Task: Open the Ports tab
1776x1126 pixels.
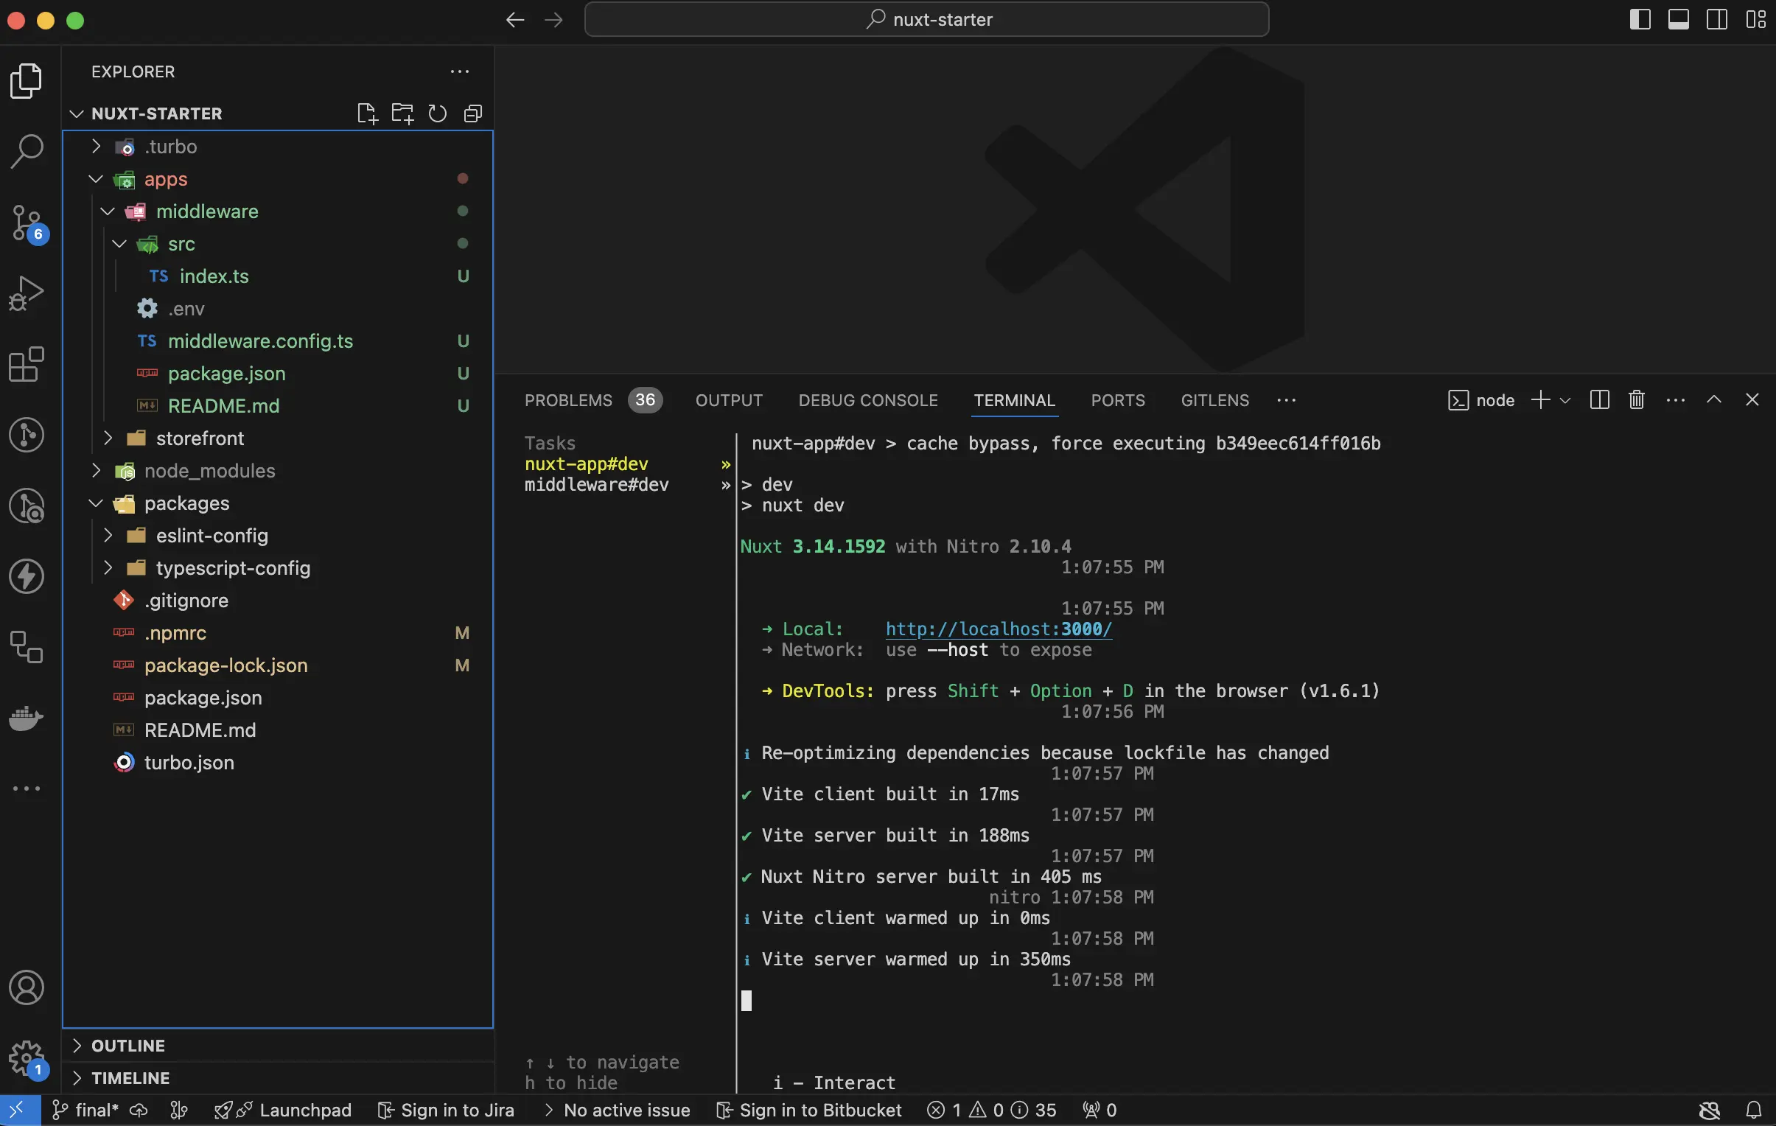Action: 1116,399
